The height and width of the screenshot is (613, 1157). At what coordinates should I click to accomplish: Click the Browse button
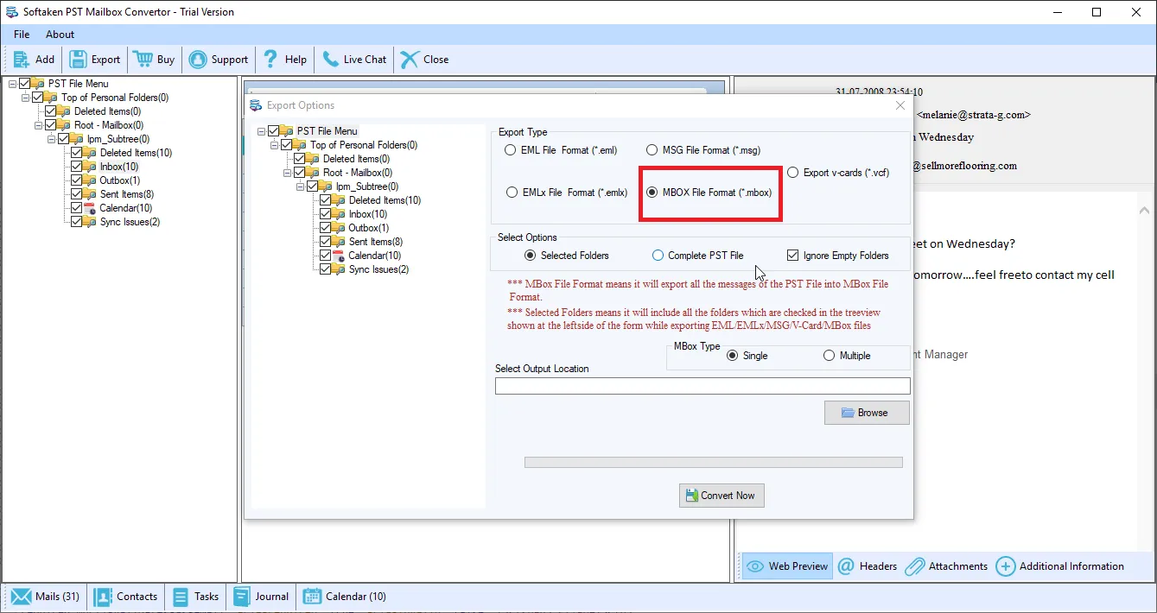867,413
